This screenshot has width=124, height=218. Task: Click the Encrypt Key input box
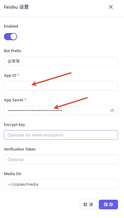click(61, 135)
